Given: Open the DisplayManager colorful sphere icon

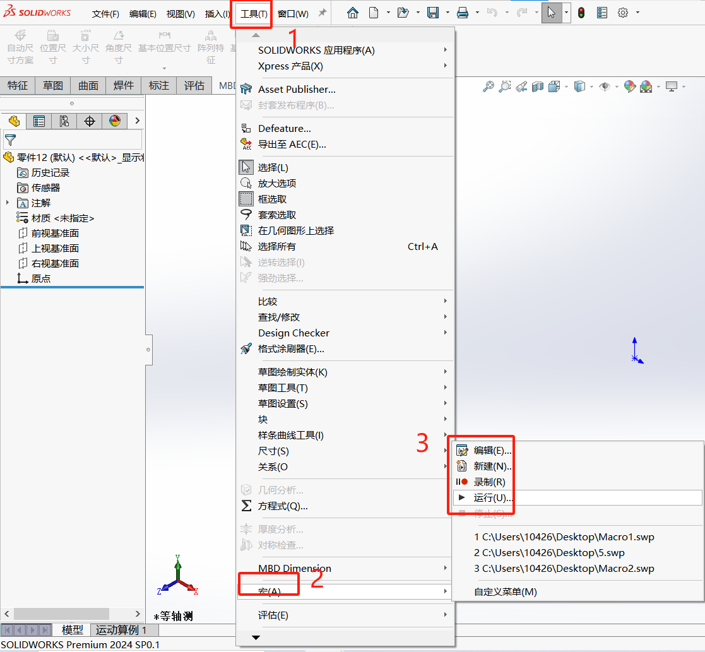Looking at the screenshot, I should coord(114,121).
